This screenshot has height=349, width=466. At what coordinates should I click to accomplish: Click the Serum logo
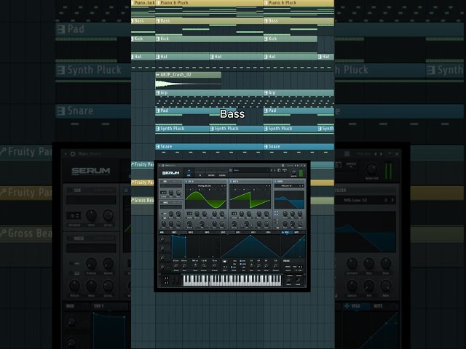(x=170, y=173)
